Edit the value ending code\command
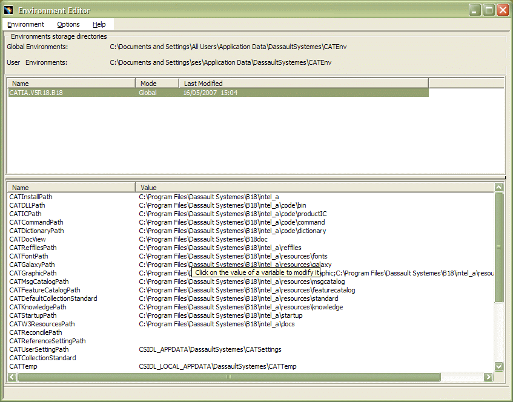Viewport: 513px width, 402px height. point(232,222)
